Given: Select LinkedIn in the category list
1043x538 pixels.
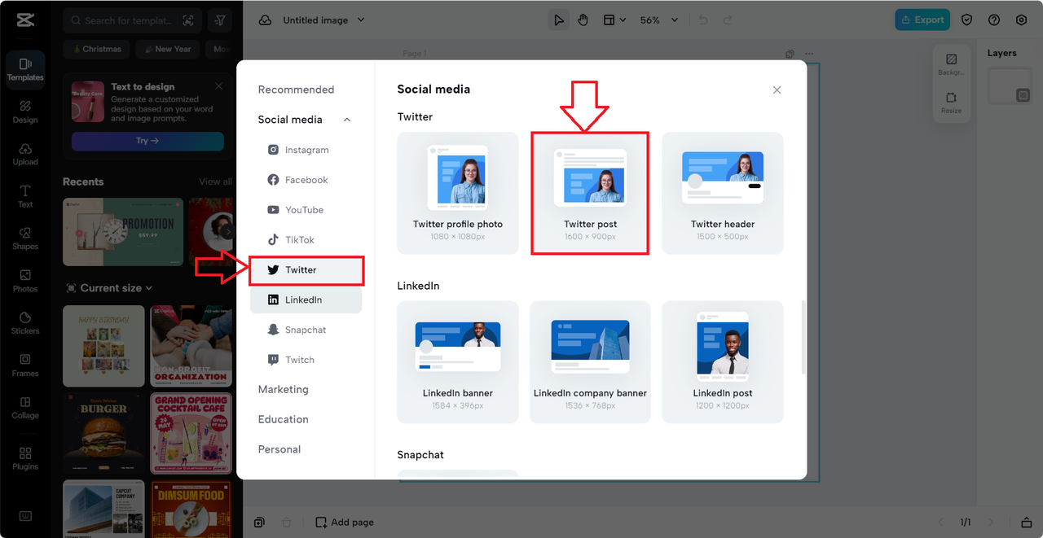Looking at the screenshot, I should 306,300.
